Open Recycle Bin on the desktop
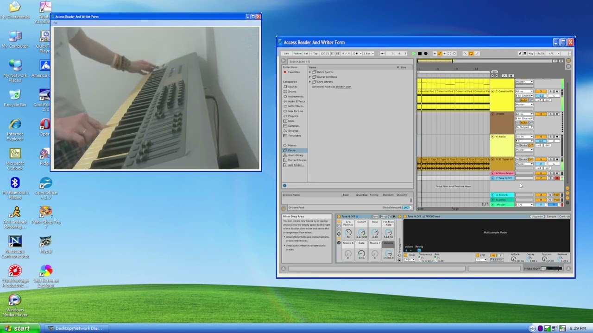Screen dimensions: 593x333 click(x=15, y=99)
